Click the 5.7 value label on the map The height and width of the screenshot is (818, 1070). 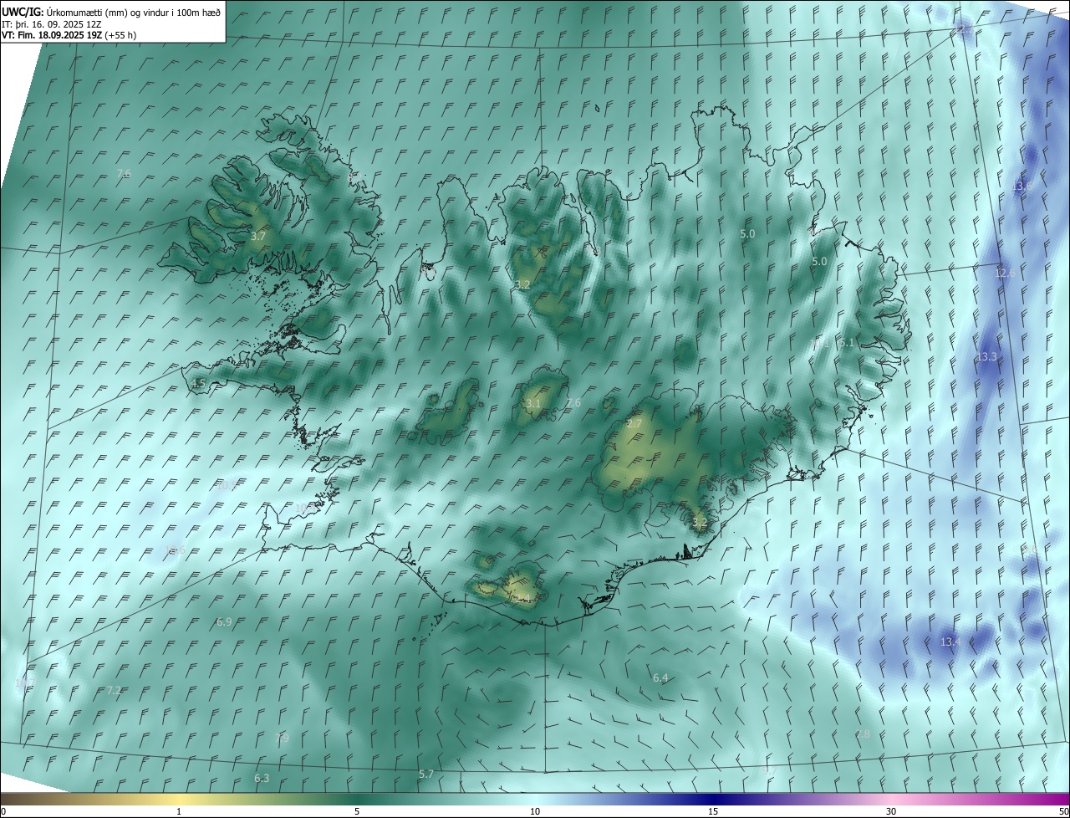pyautogui.click(x=426, y=775)
